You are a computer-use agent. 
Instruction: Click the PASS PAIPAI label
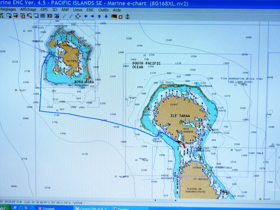pos(158,140)
